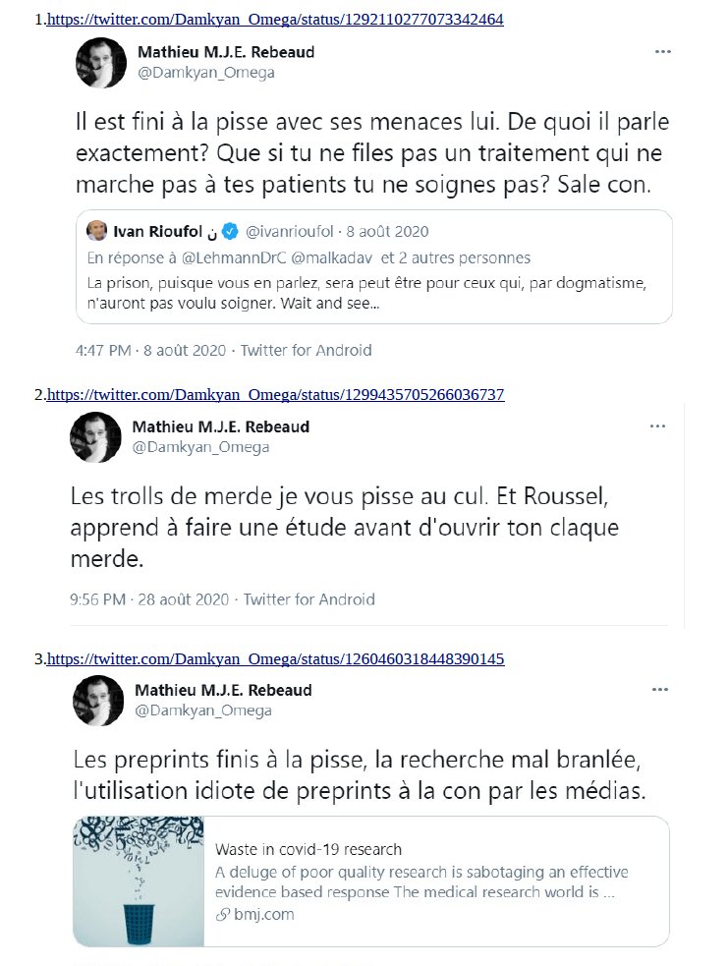The image size is (728, 966).
Task: Open more options on the preprints tweet
Action: pyautogui.click(x=661, y=690)
